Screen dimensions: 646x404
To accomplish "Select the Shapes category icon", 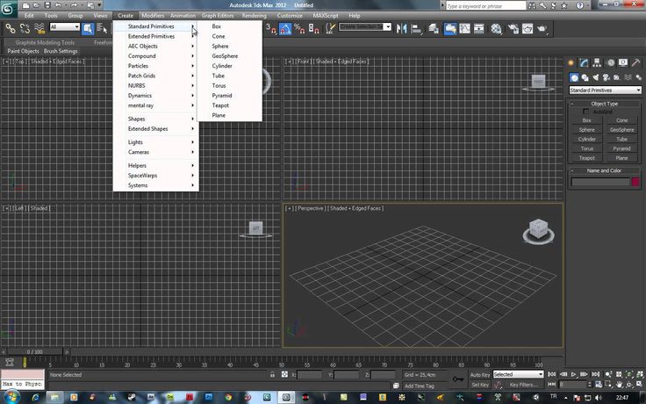I will click(586, 77).
